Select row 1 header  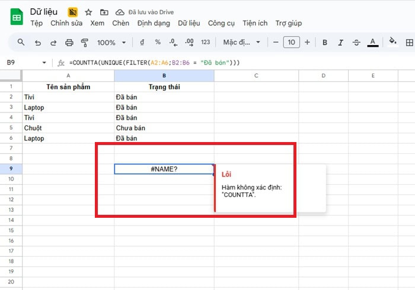[11, 86]
